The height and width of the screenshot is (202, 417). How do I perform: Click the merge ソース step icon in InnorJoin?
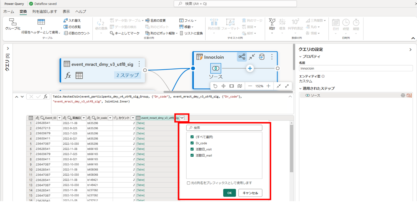[216, 68]
